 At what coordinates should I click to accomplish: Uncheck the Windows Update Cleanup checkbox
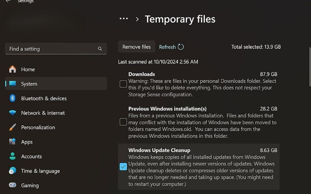pyautogui.click(x=123, y=167)
